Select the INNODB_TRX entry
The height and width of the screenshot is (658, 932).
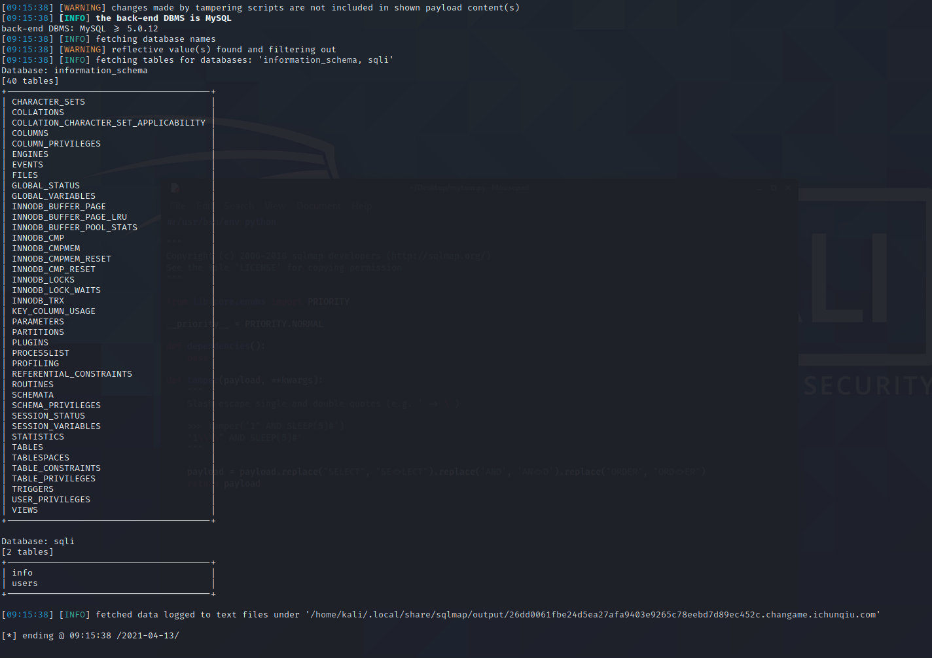tap(38, 301)
